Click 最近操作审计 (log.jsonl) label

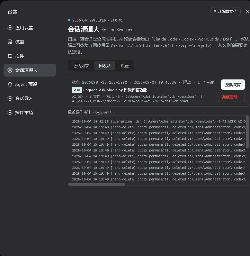pos(91,112)
